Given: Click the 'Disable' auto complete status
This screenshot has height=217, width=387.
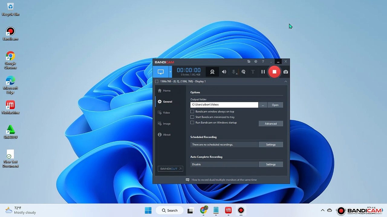Looking at the screenshot, I should 197,164.
